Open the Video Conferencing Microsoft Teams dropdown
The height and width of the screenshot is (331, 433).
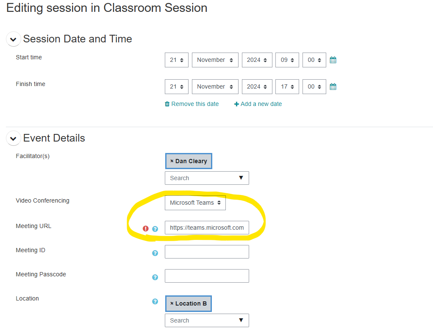pos(195,203)
